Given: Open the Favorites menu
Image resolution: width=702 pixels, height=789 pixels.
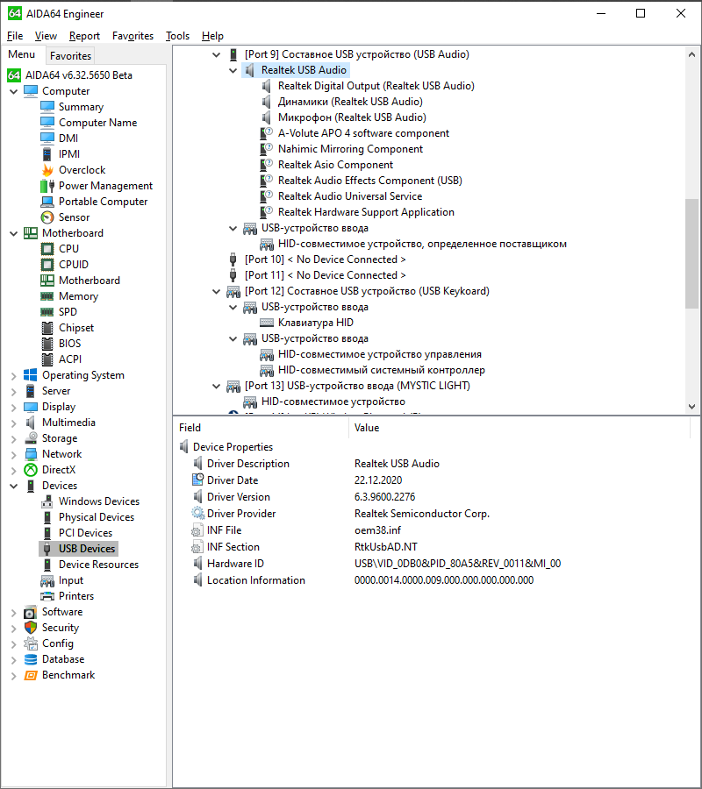Looking at the screenshot, I should 133,36.
